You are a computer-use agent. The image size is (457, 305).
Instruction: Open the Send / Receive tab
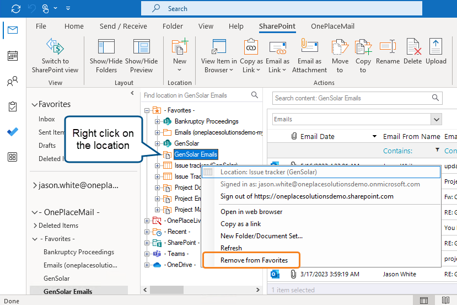(123, 26)
